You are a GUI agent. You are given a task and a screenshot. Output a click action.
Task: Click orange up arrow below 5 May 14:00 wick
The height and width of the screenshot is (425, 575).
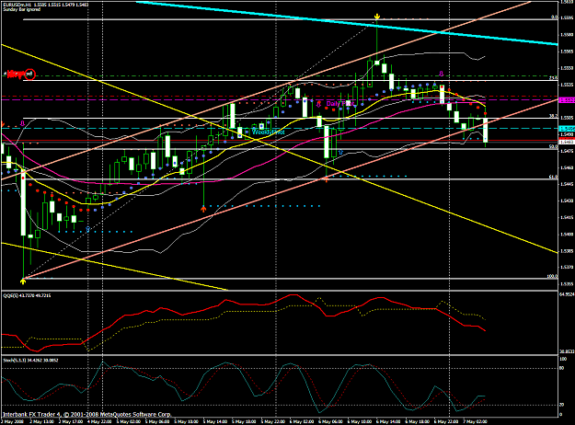tap(203, 209)
